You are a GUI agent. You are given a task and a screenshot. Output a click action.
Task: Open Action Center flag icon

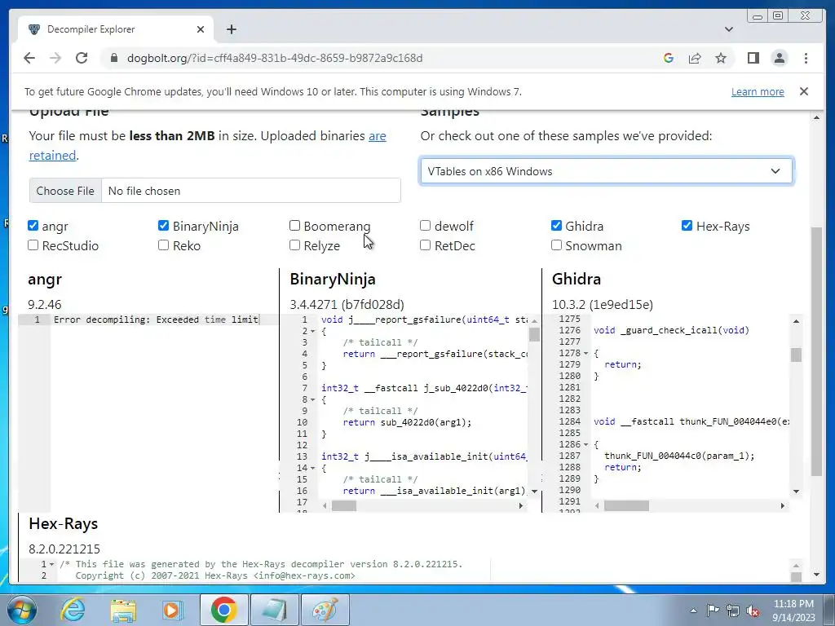(713, 611)
